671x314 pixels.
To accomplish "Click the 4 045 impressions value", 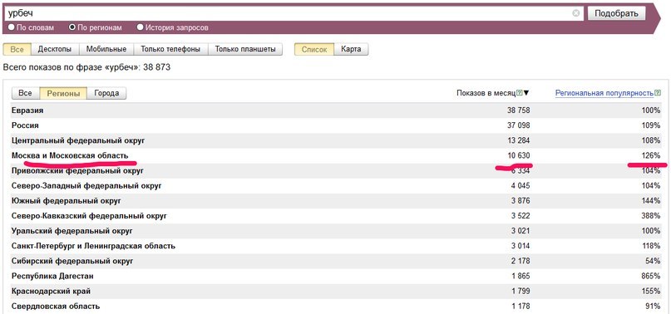I will pos(521,186).
